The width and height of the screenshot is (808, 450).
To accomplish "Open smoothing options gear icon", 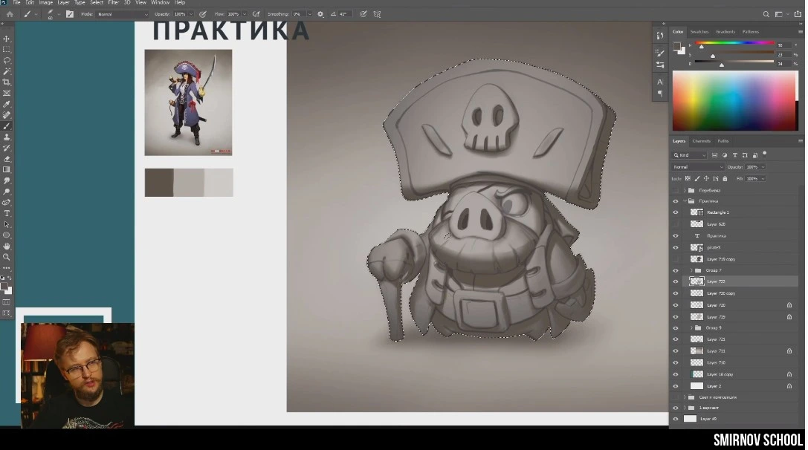I will pyautogui.click(x=320, y=14).
